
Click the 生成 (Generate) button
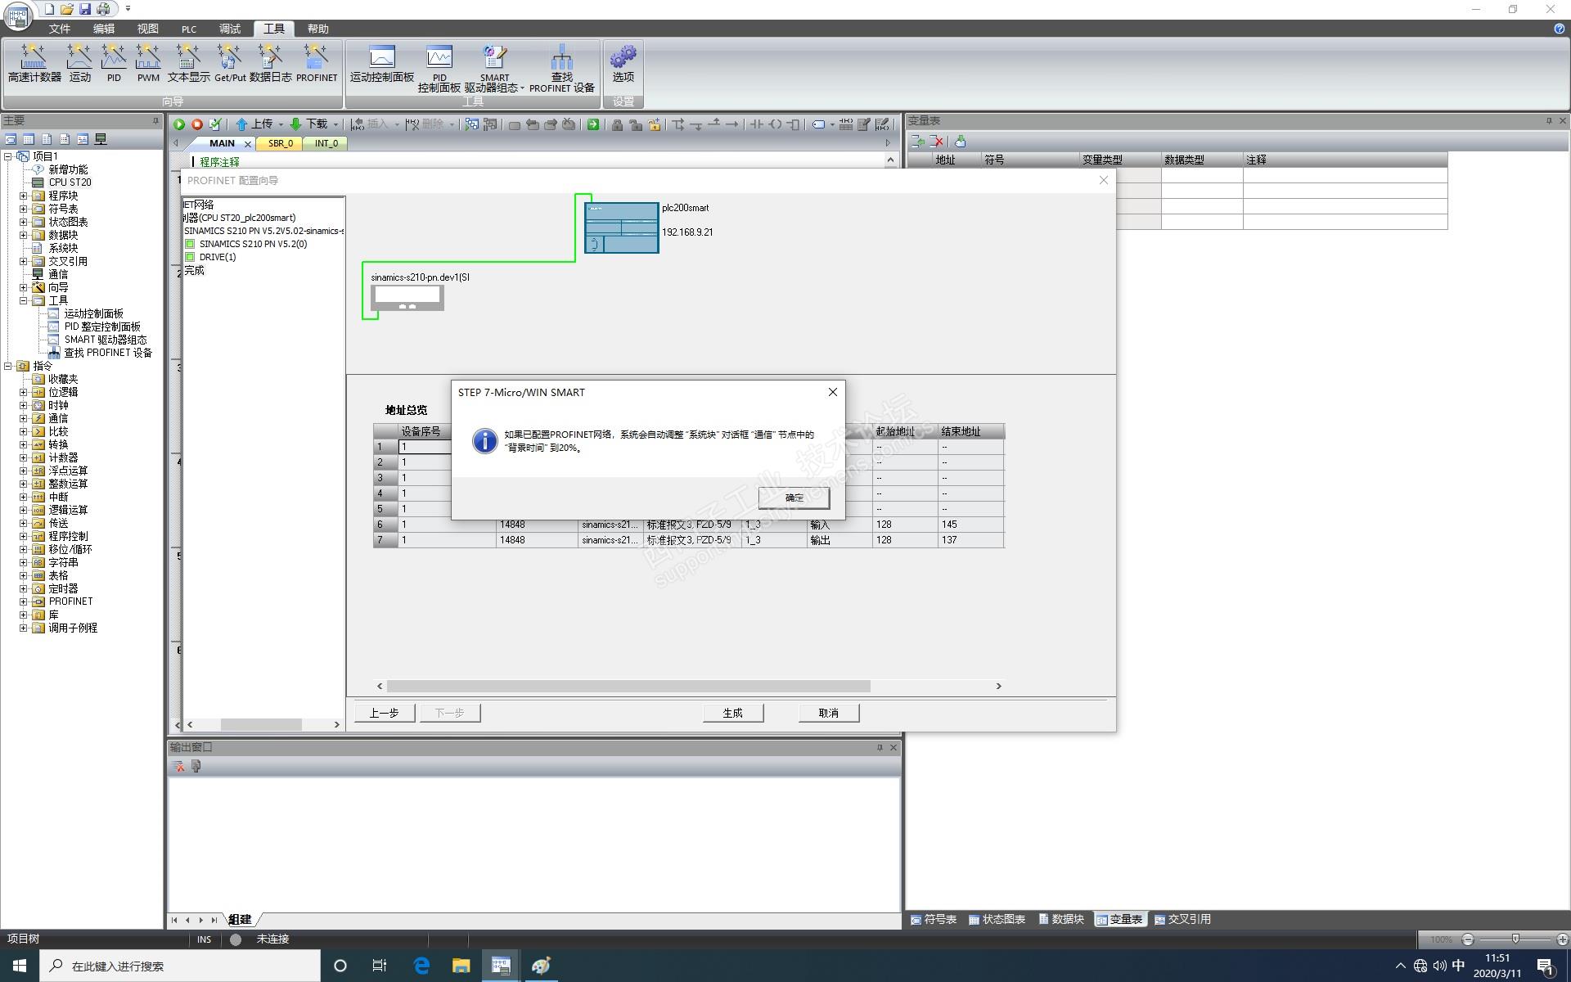coord(732,713)
